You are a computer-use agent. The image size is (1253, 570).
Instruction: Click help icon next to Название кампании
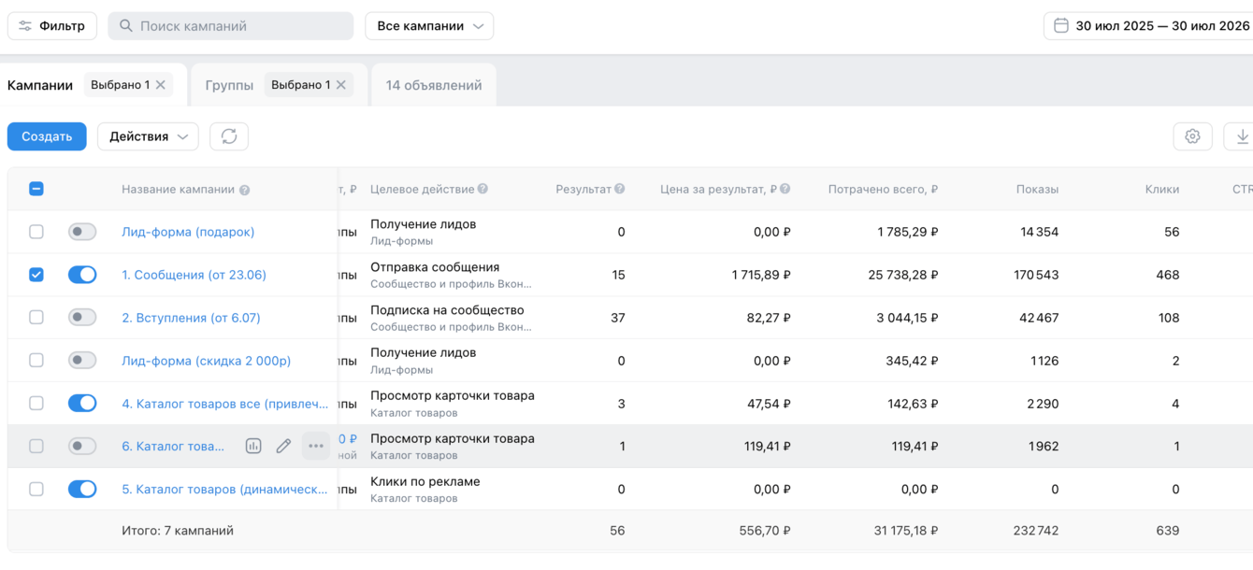click(244, 190)
